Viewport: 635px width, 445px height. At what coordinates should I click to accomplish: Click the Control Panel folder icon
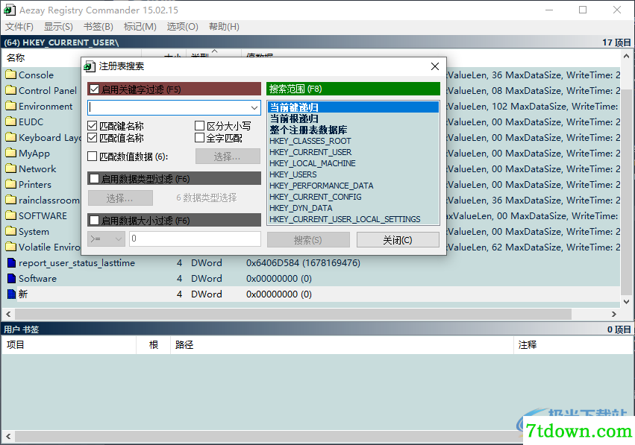[11, 91]
